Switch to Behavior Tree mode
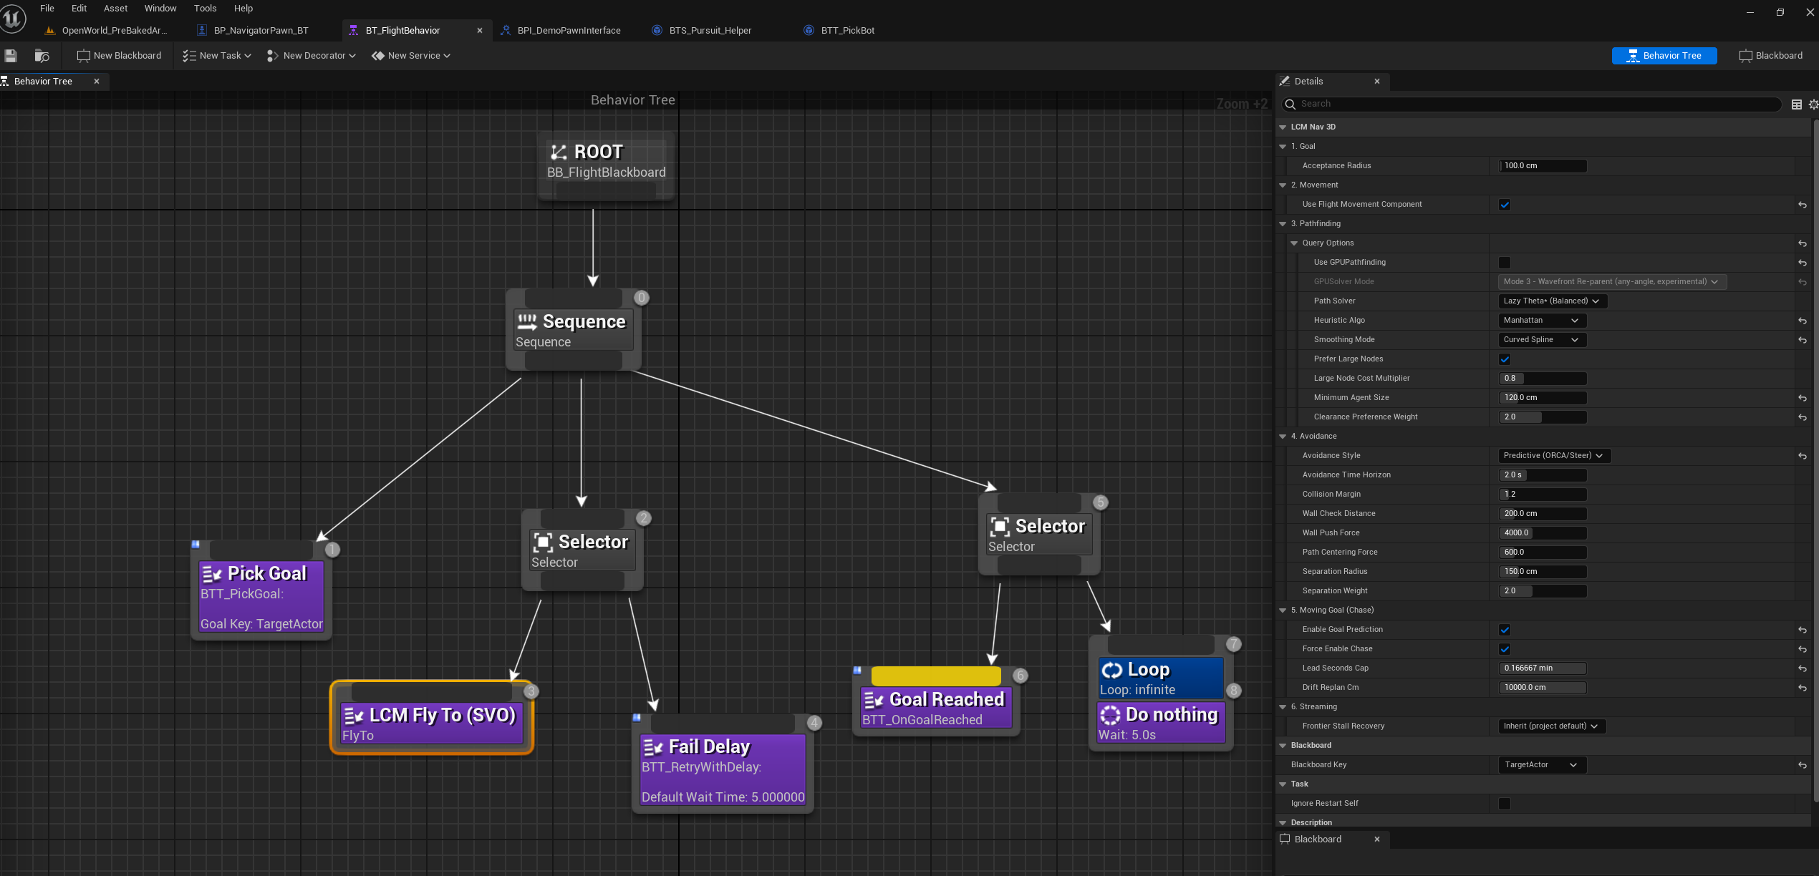Screen dimensions: 1819x876 1664,56
